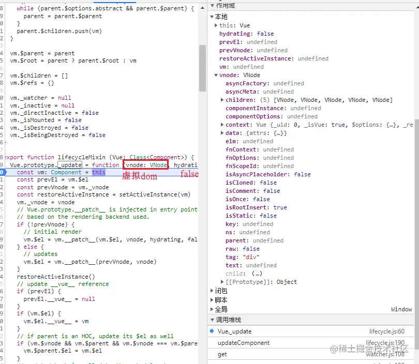Click 'isCloned: false' property

coord(251,183)
